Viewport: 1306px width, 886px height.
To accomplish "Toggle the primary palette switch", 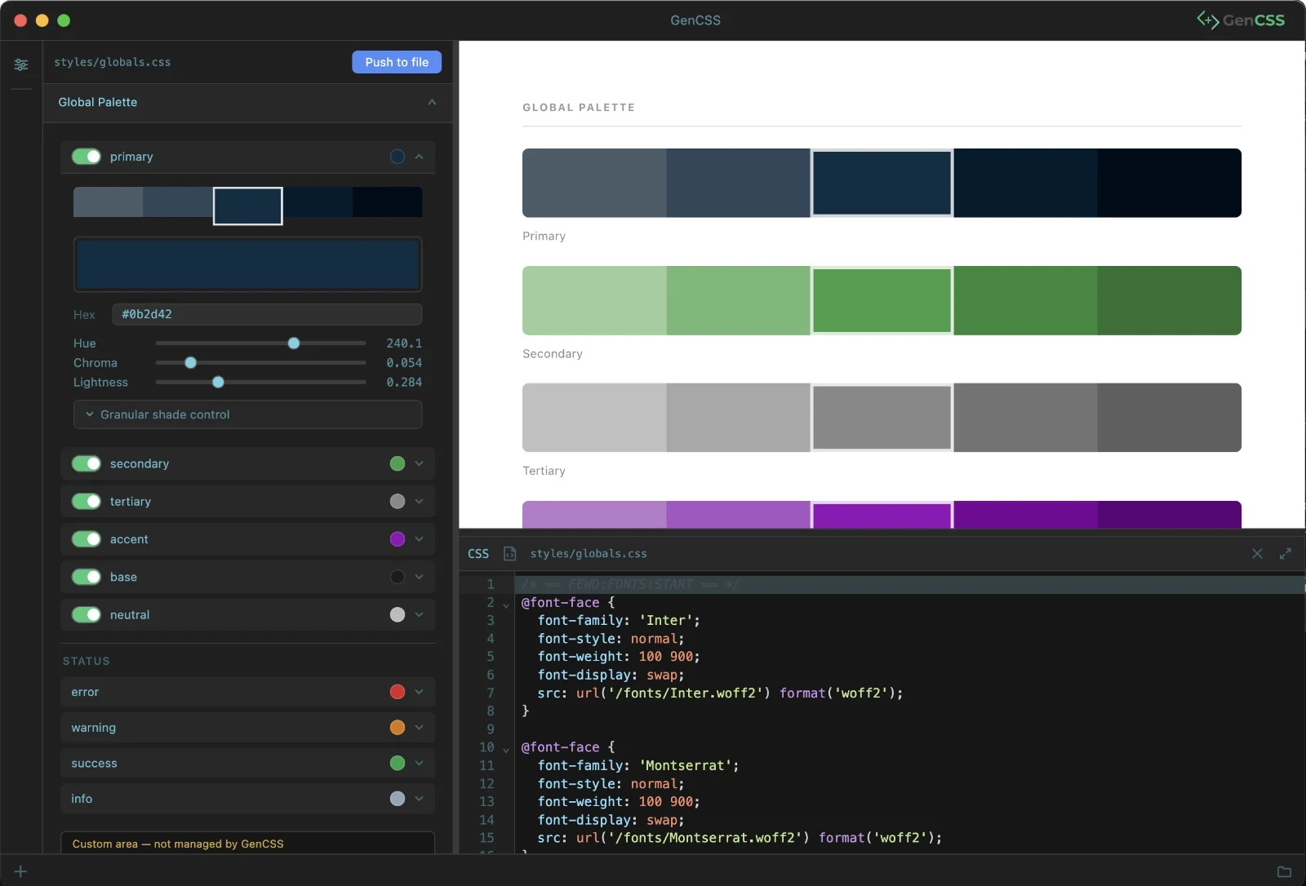I will click(x=87, y=157).
